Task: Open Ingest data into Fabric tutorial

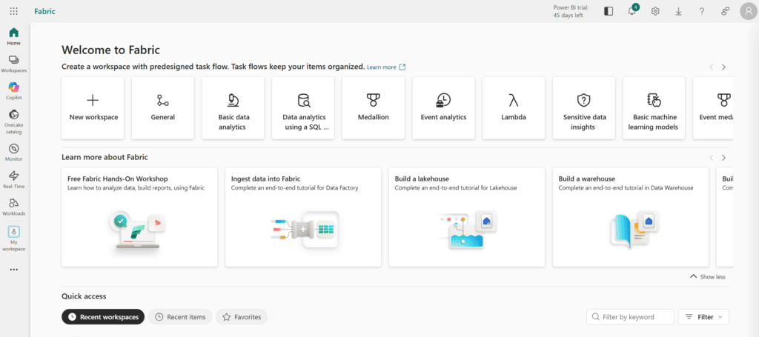Action: point(303,217)
